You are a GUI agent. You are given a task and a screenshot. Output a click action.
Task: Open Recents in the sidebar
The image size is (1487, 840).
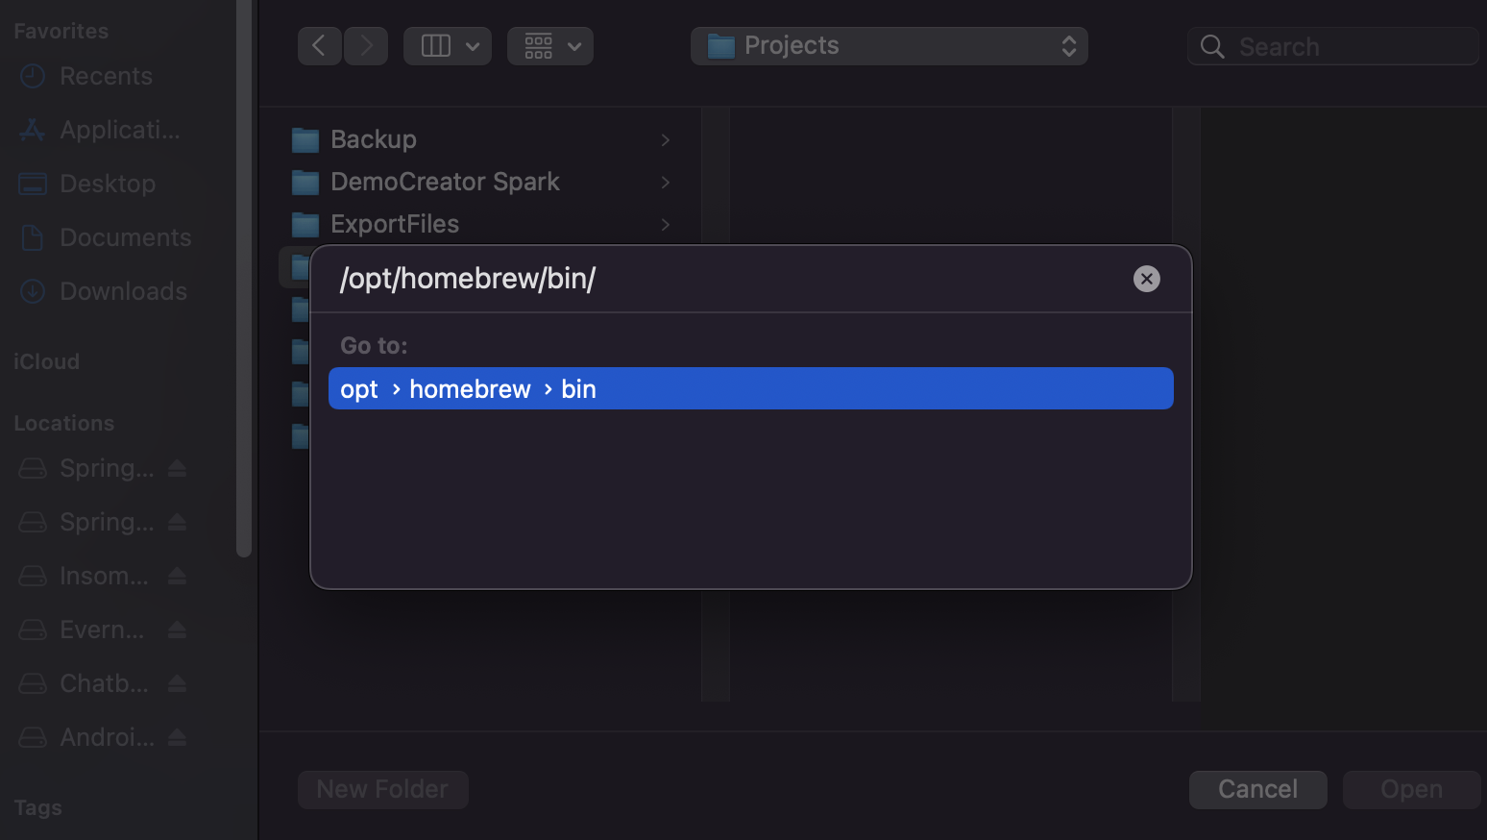point(106,76)
